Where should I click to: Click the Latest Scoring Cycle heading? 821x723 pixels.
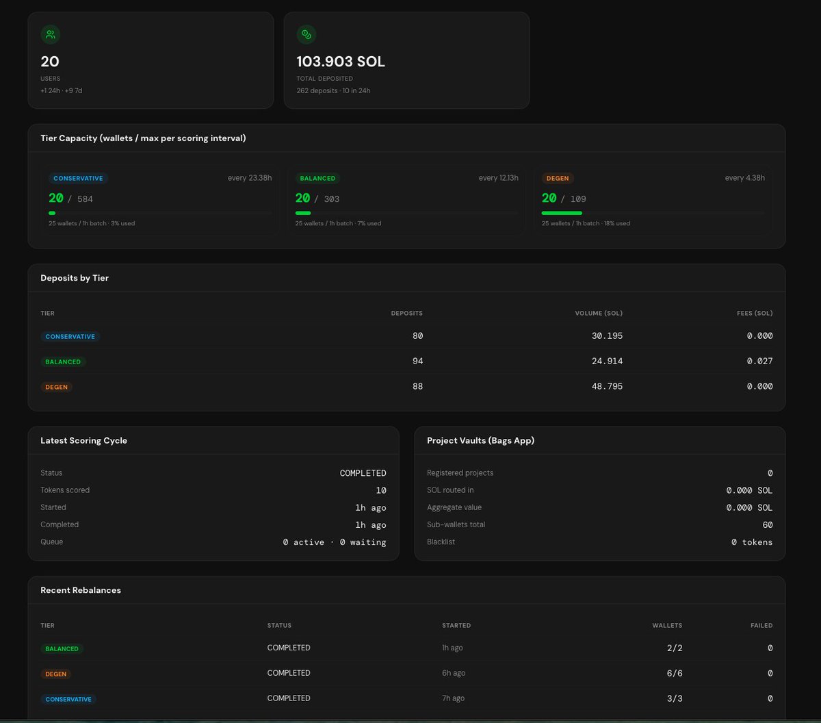(x=84, y=441)
